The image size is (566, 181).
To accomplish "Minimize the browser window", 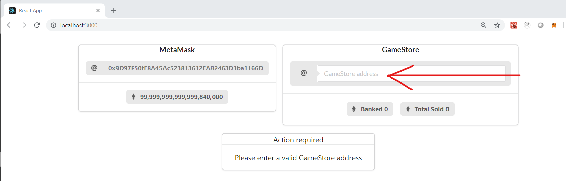I will pyautogui.click(x=548, y=6).
